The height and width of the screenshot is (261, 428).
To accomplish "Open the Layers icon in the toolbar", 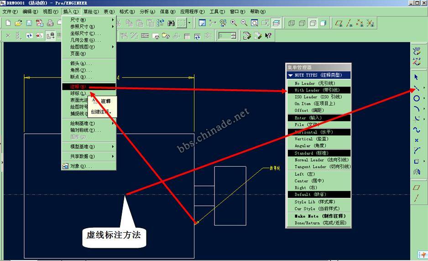I will tap(276, 23).
